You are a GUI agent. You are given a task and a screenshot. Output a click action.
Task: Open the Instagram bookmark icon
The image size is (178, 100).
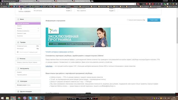coord(19,6)
